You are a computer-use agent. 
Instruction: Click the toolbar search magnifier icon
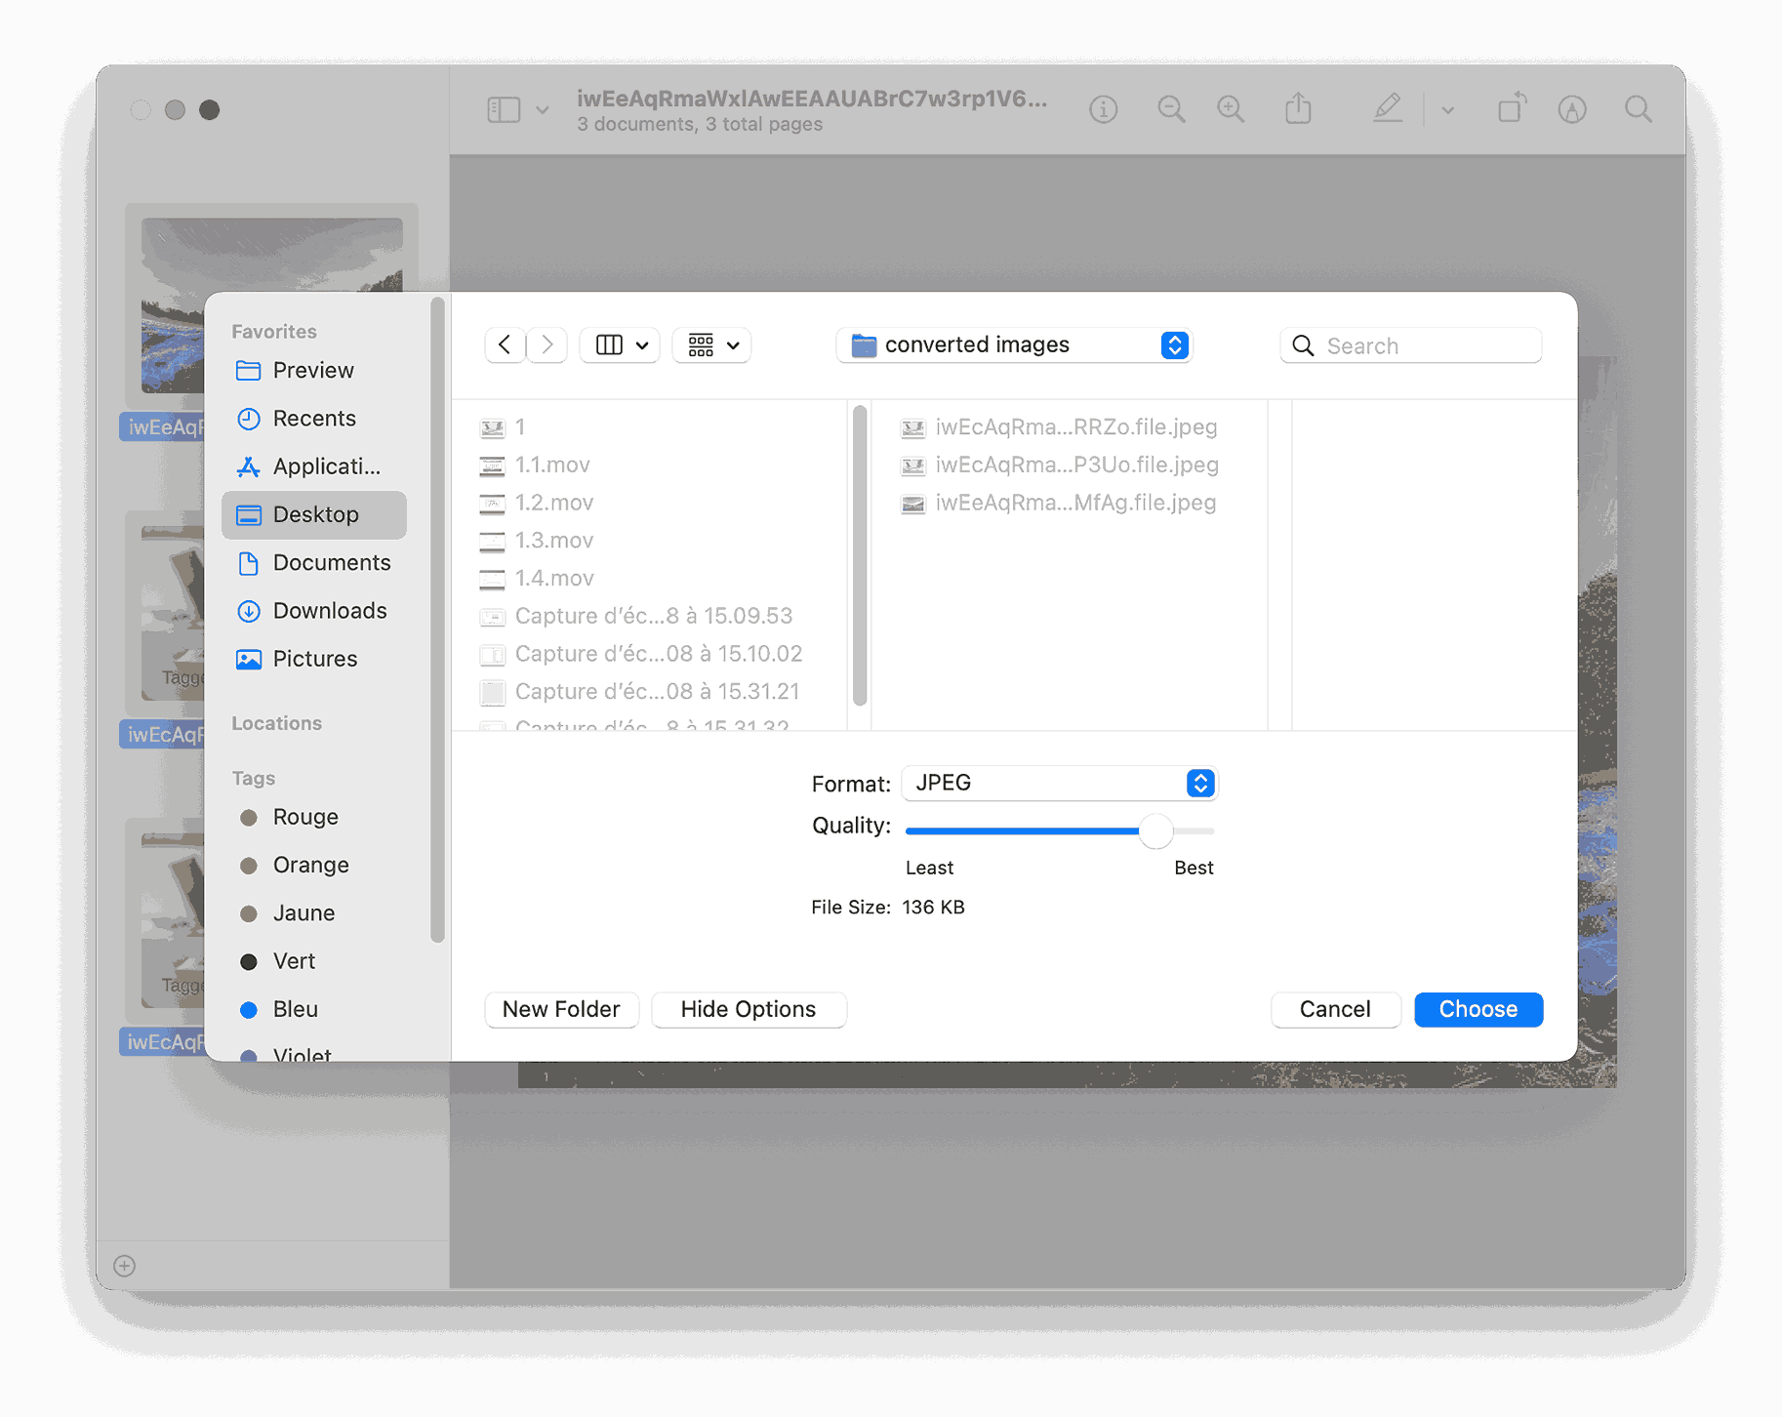(1639, 109)
